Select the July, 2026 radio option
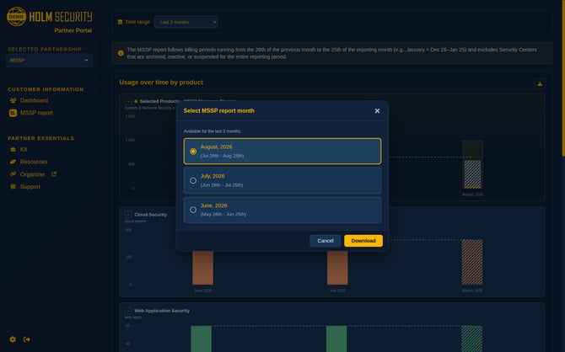 282,180
